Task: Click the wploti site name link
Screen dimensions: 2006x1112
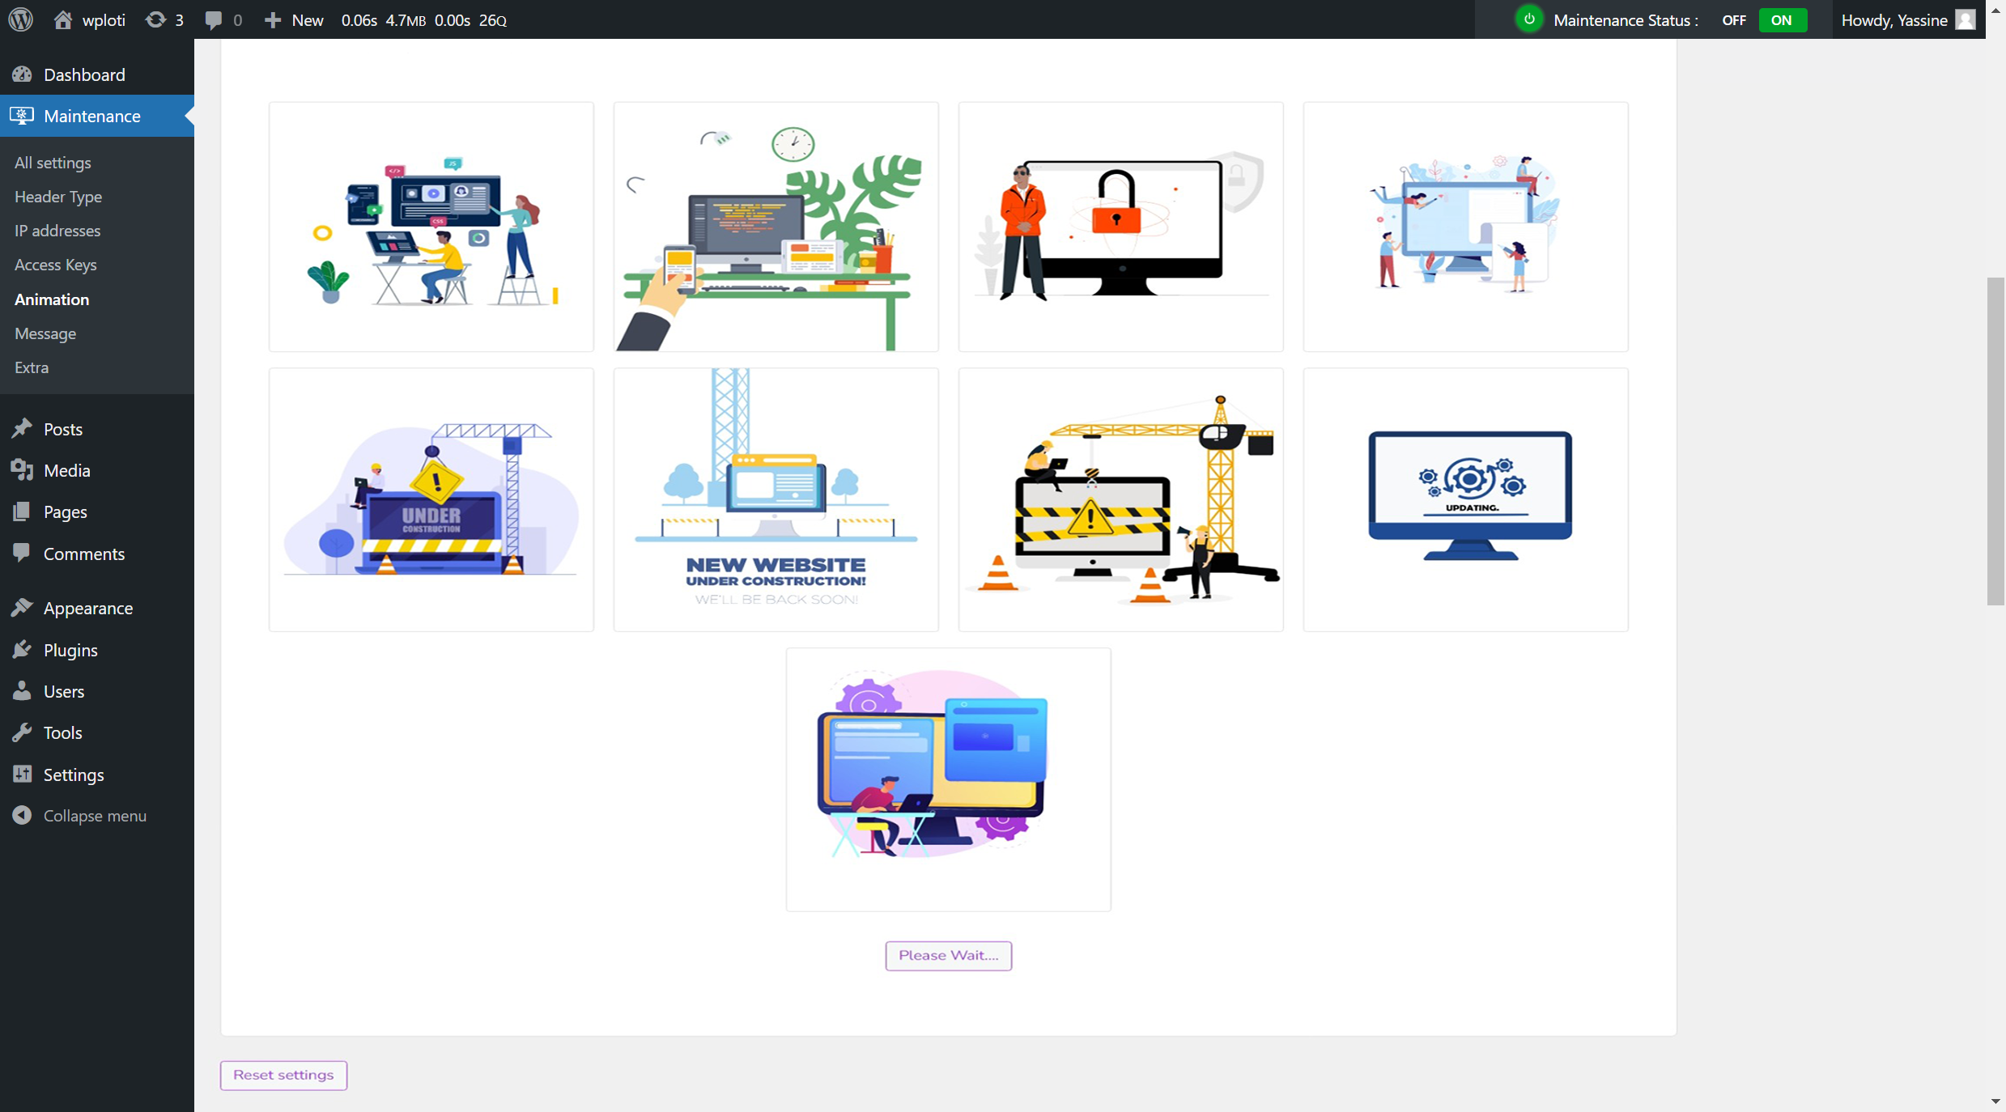Action: pyautogui.click(x=104, y=20)
